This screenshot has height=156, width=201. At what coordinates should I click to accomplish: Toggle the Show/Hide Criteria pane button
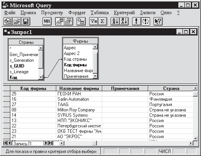(69, 21)
